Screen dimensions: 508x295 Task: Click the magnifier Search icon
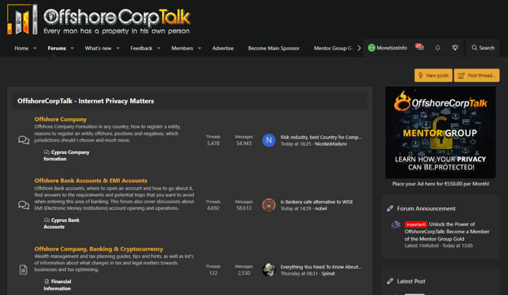tap(475, 48)
